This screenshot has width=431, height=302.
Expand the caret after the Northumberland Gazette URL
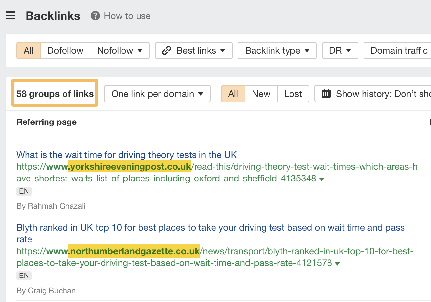click(x=338, y=263)
